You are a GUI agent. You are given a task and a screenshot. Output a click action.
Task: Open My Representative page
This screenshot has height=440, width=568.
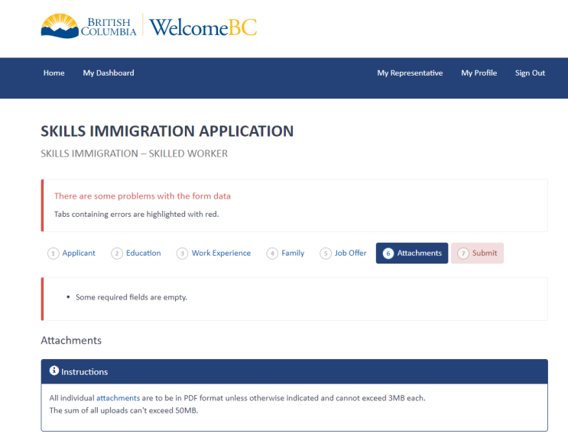[410, 73]
